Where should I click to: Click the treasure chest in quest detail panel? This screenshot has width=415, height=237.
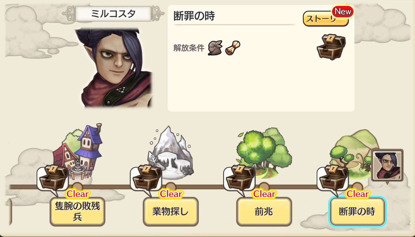click(331, 47)
